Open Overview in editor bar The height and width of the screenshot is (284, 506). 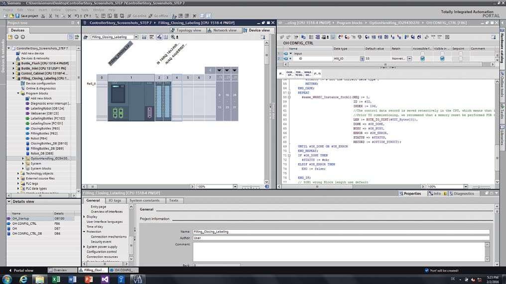62,270
